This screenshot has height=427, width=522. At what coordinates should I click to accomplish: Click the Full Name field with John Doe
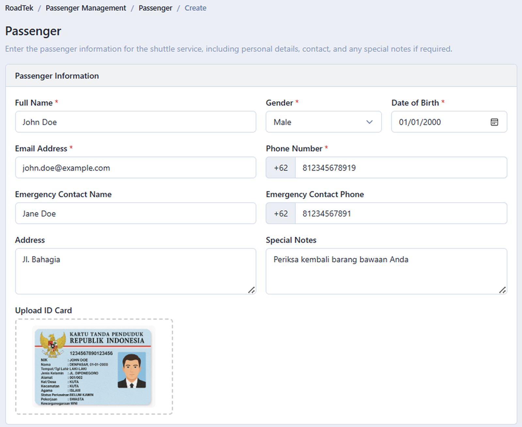point(135,122)
